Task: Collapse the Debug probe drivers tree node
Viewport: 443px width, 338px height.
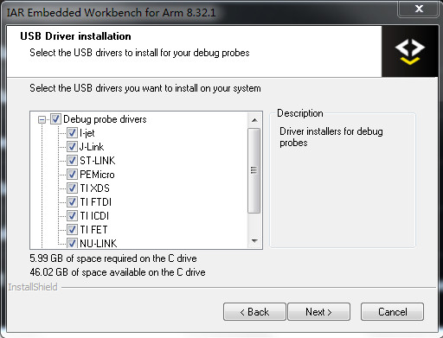Action: pos(42,119)
